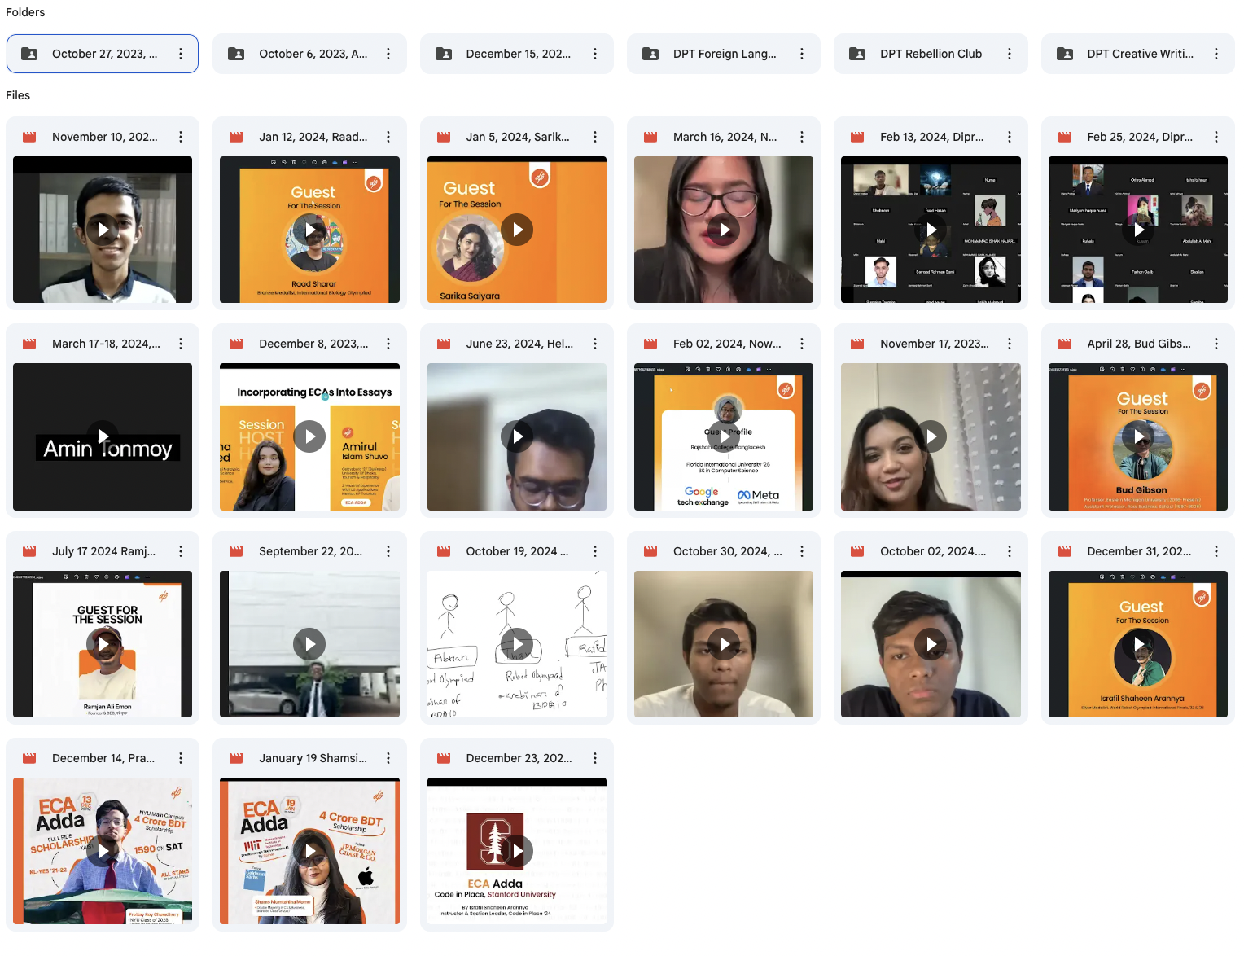Play the Sarika Saiyara guest session video

tap(516, 230)
